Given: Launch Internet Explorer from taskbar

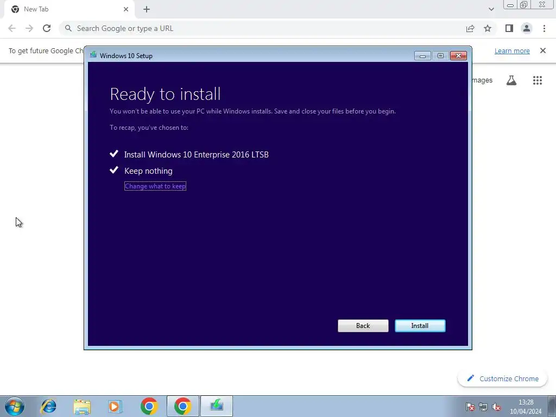Looking at the screenshot, I should [x=48, y=406].
